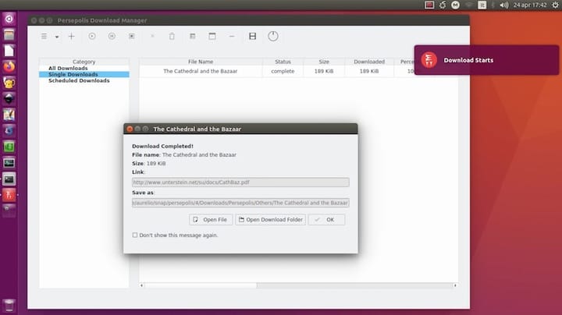
Task: Click the keyboard layout indicator in top panel
Action: coord(482,5)
